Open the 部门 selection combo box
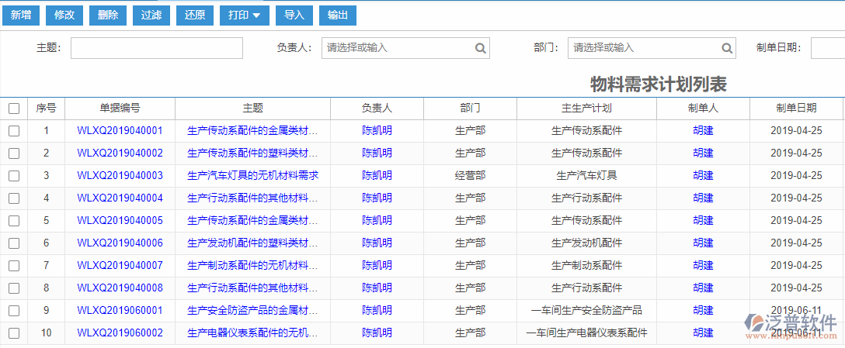 [x=643, y=48]
